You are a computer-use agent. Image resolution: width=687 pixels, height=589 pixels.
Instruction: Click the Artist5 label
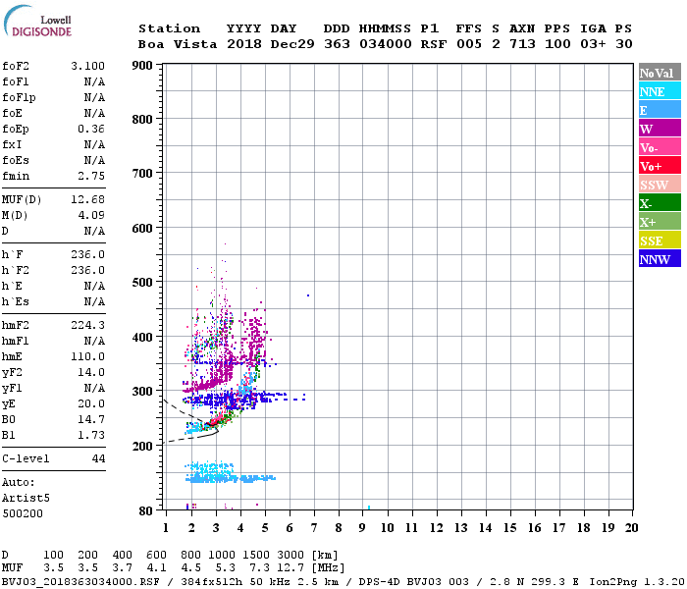(26, 499)
